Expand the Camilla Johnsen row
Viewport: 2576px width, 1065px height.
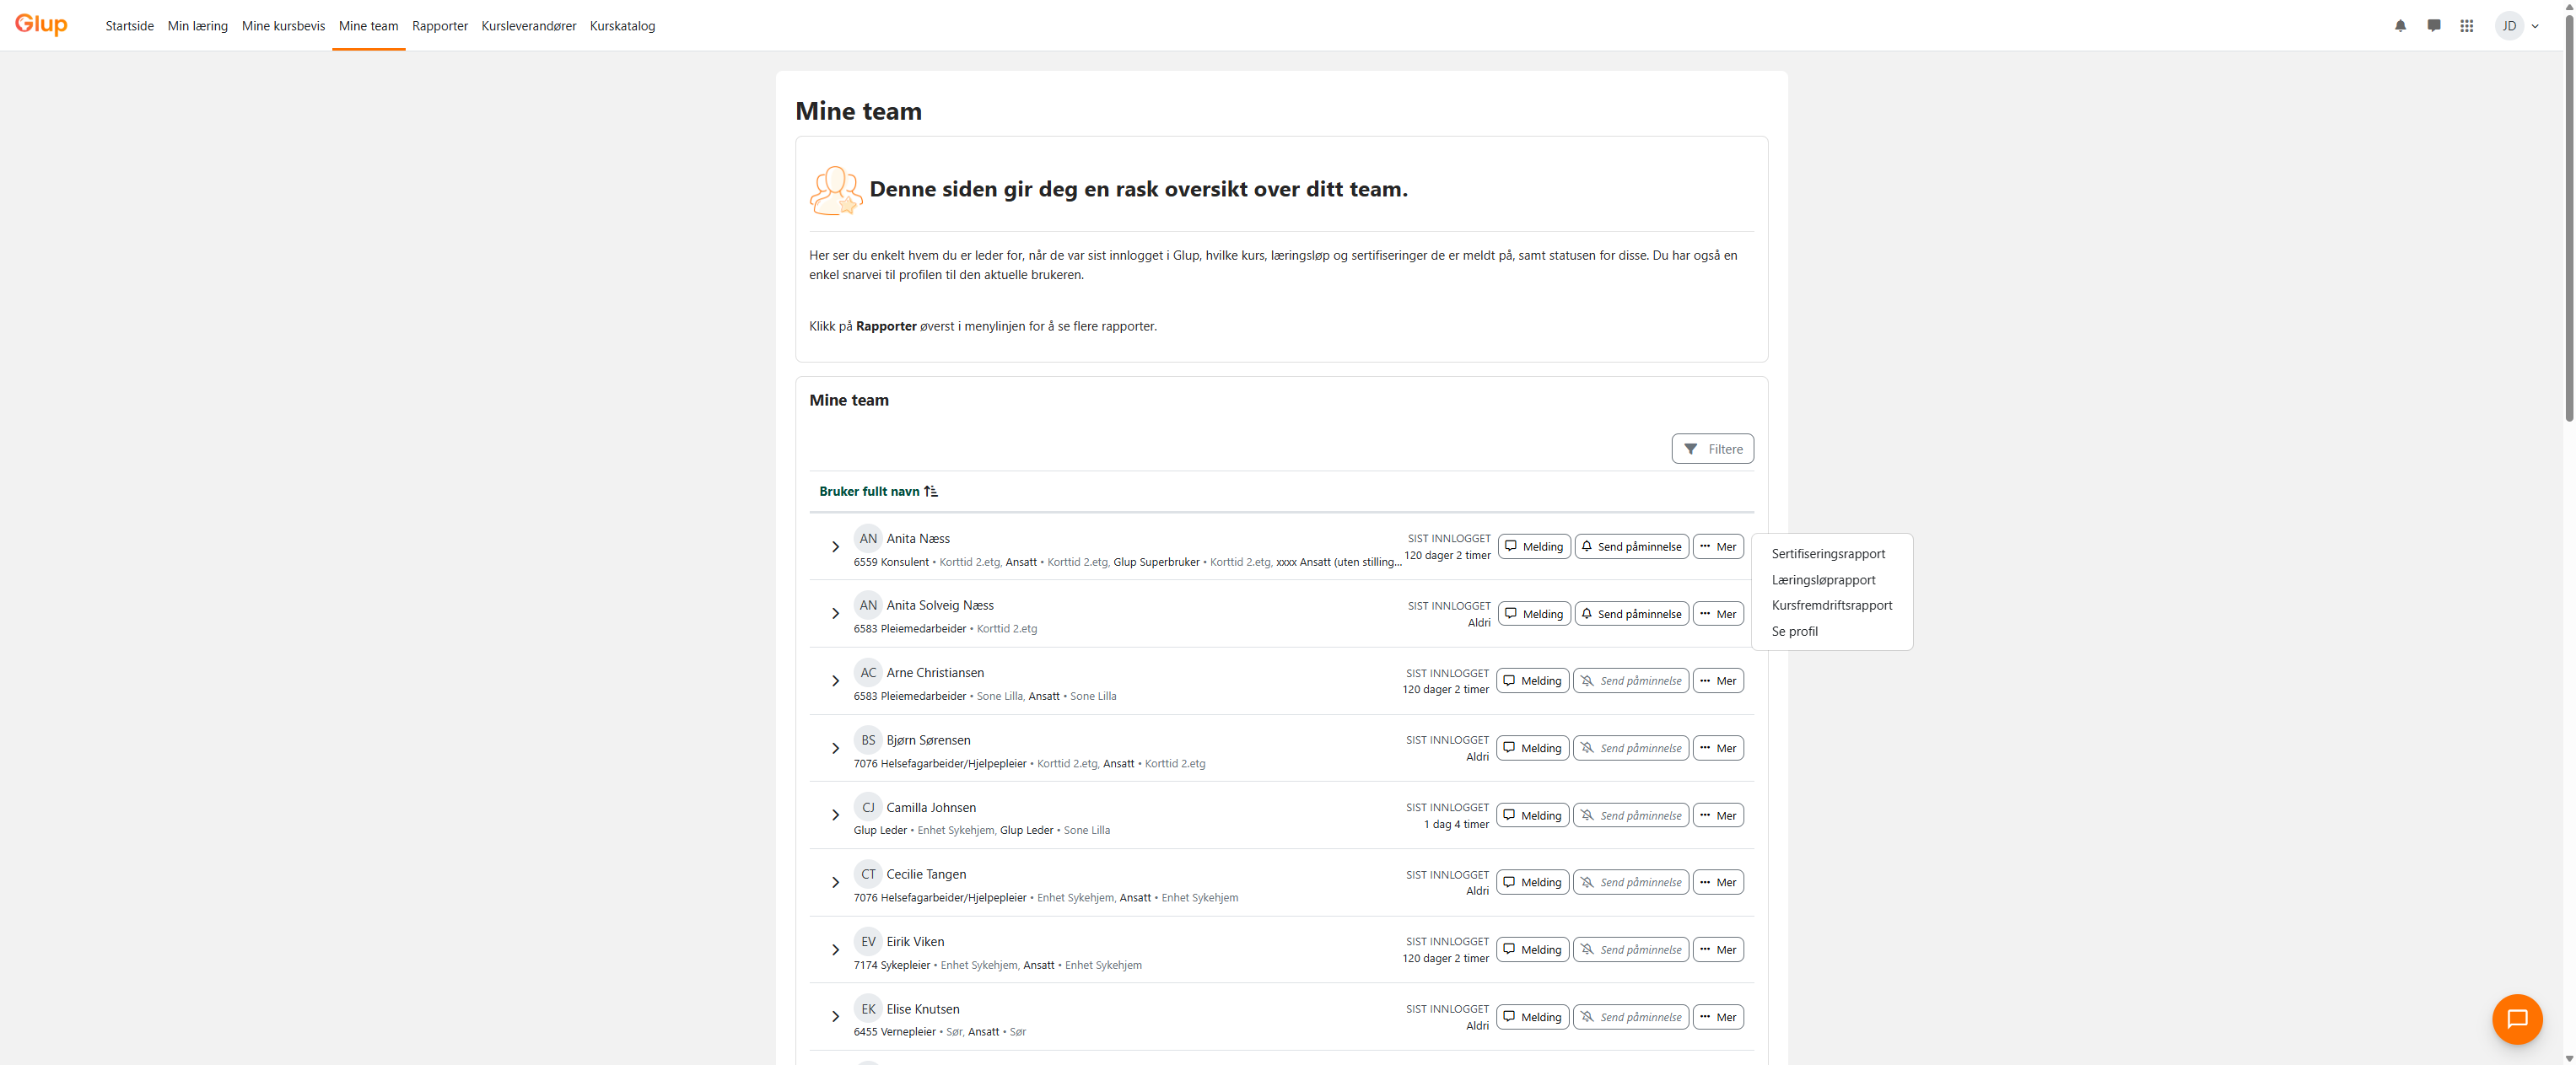click(835, 815)
